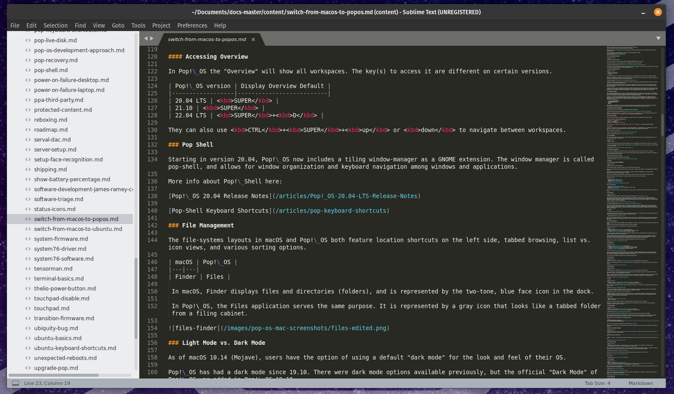The width and height of the screenshot is (674, 394).
Task: Click the file icon next to roadmap.md
Action: [x=28, y=130]
